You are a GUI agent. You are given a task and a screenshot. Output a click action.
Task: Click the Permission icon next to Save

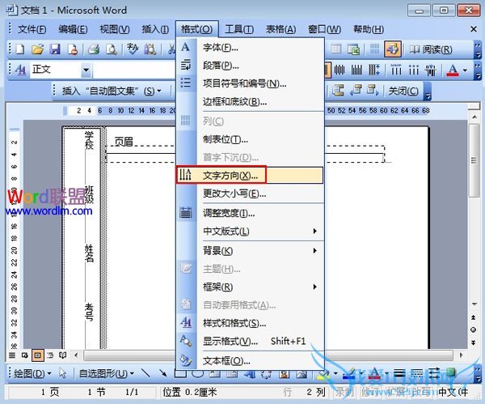tap(73, 49)
